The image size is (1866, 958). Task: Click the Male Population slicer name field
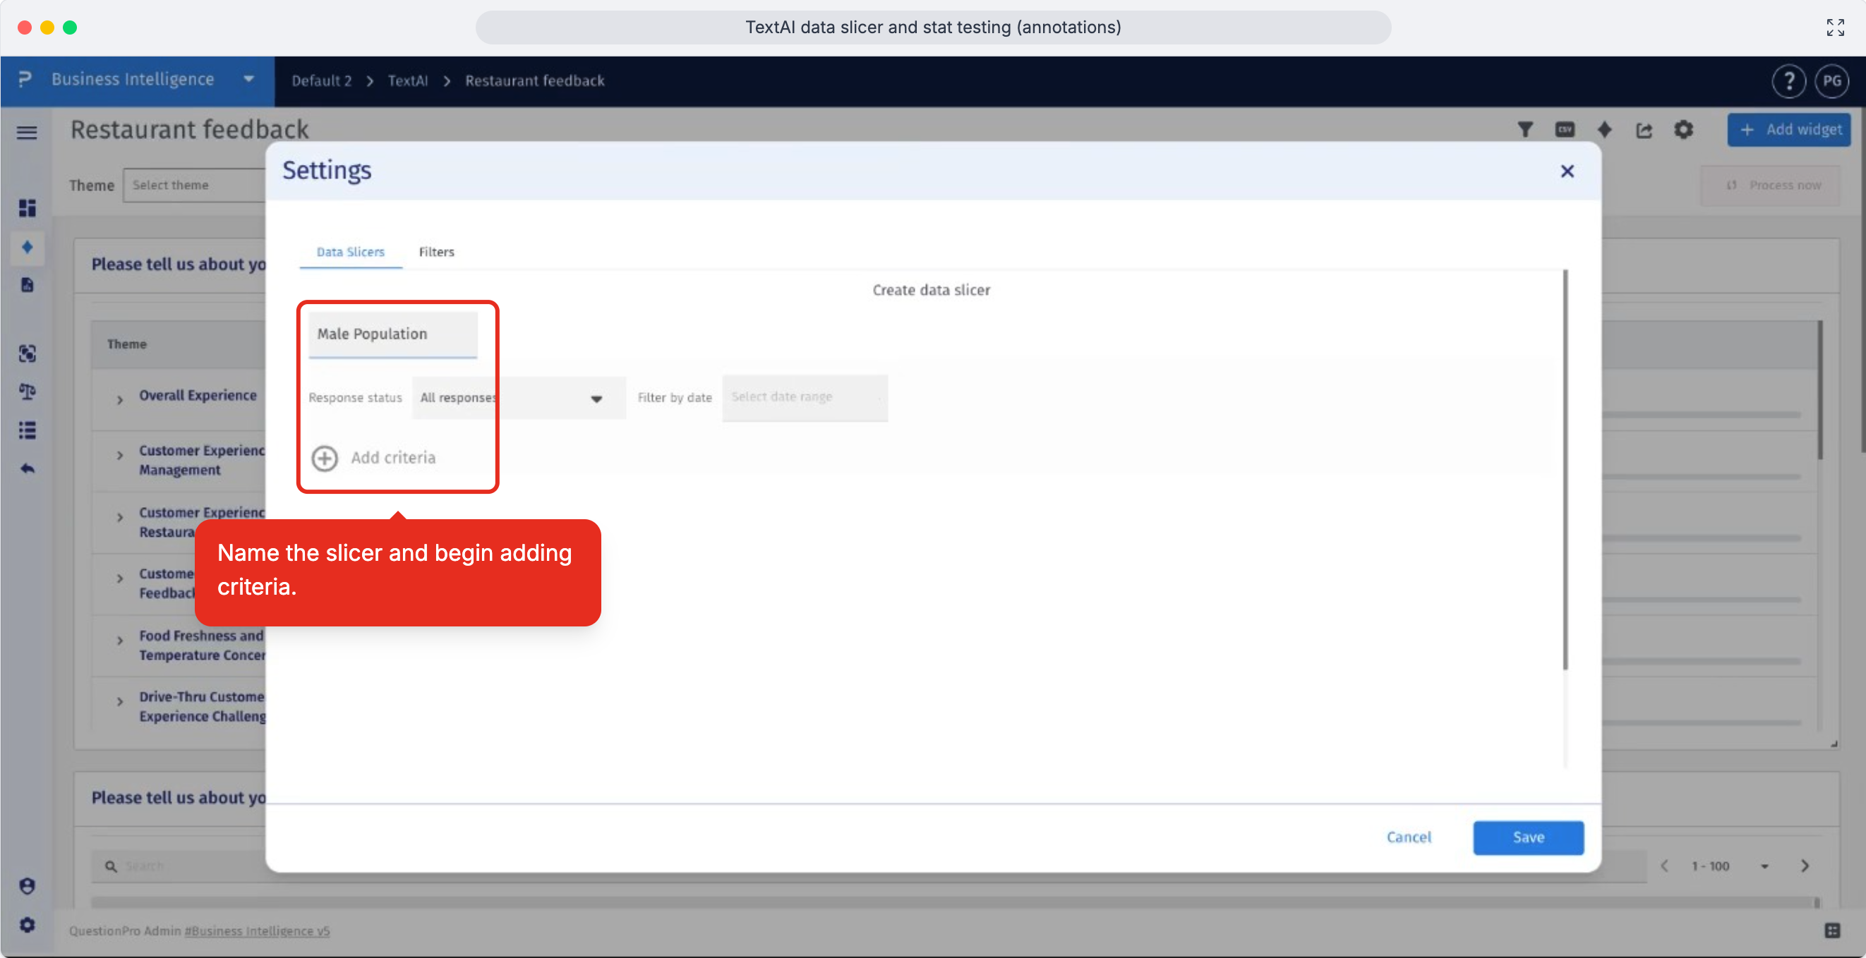coord(392,334)
